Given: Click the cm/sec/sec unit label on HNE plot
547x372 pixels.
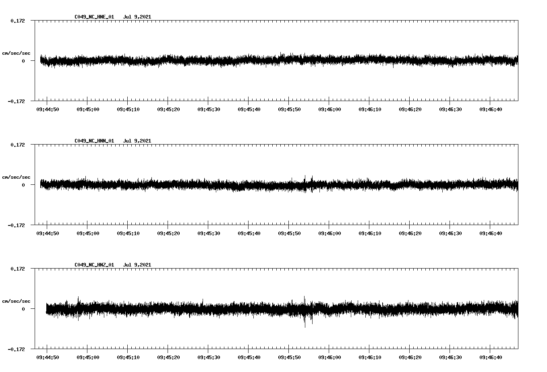Looking at the screenshot, I should [x=16, y=53].
